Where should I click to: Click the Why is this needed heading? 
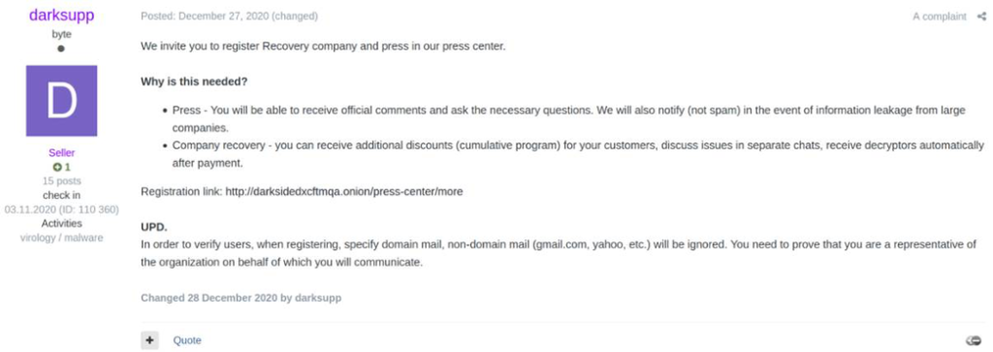[x=194, y=81]
